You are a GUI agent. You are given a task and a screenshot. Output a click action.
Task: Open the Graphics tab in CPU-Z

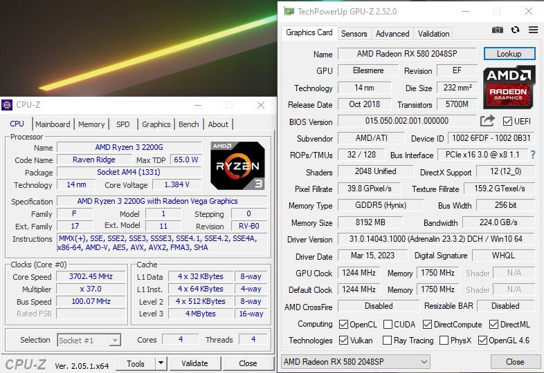[156, 124]
